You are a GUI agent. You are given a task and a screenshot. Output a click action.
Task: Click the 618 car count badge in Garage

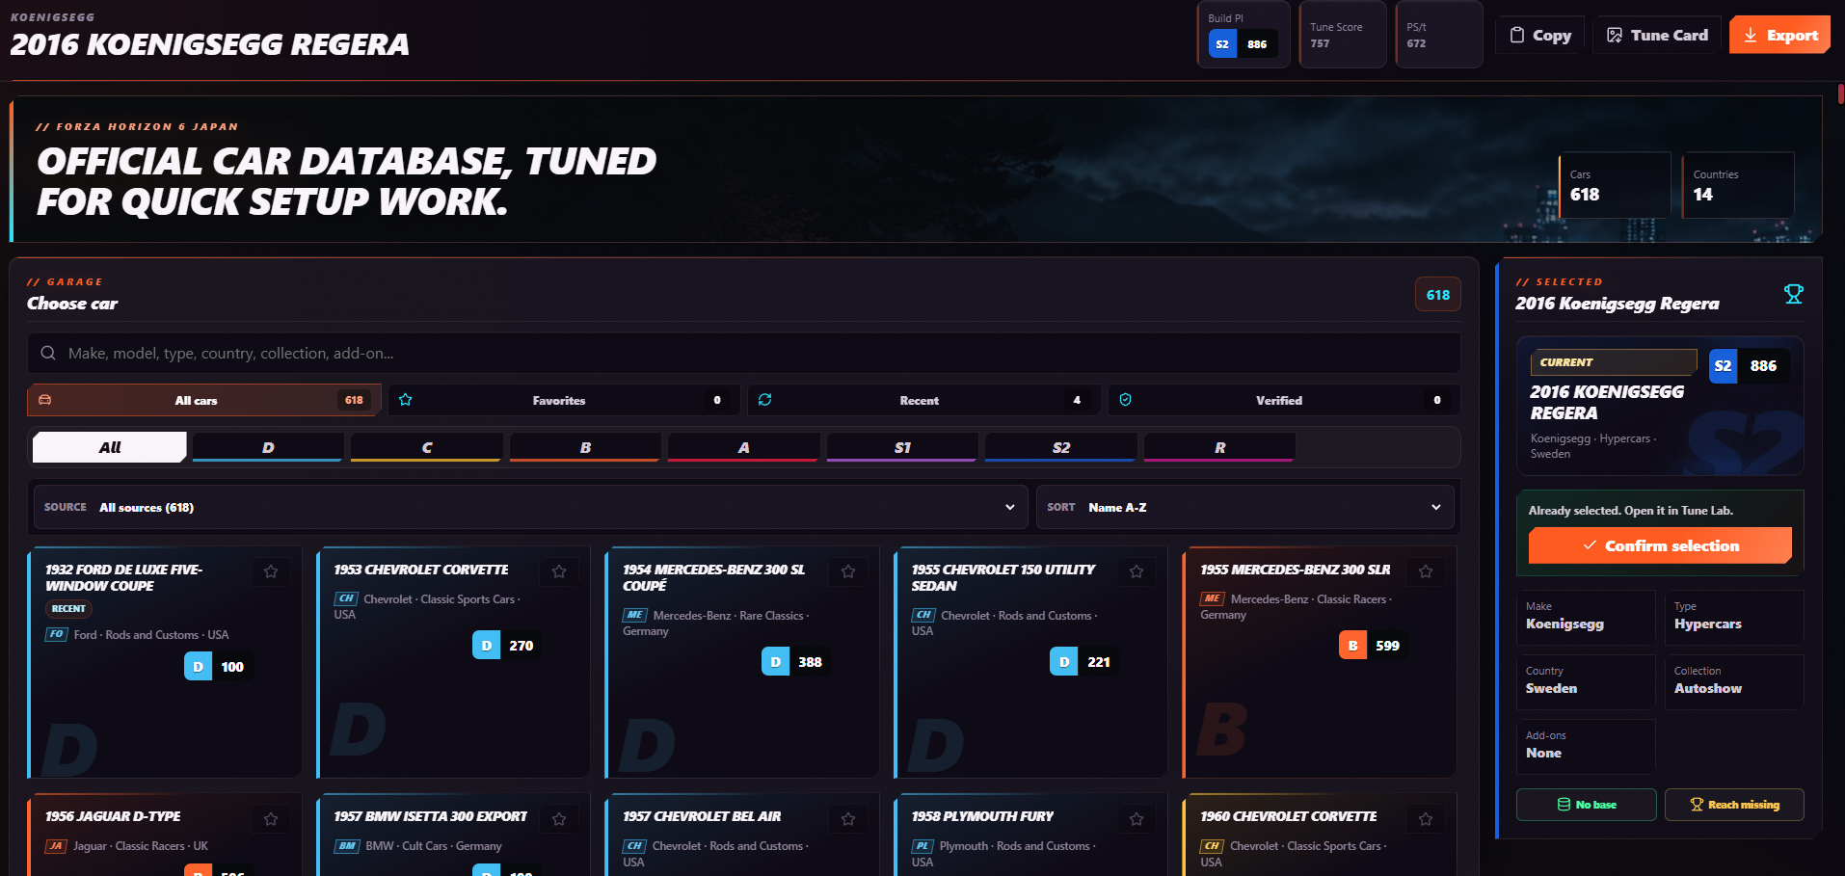pyautogui.click(x=1438, y=295)
